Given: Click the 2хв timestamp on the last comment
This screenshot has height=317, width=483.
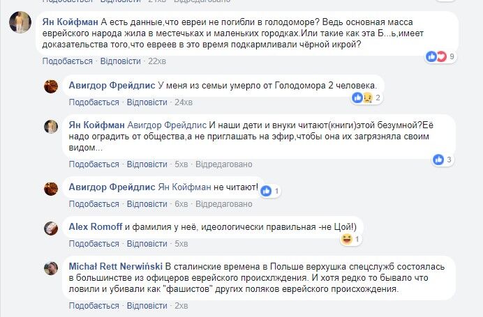Looking at the screenshot, I should pyautogui.click(x=181, y=306).
